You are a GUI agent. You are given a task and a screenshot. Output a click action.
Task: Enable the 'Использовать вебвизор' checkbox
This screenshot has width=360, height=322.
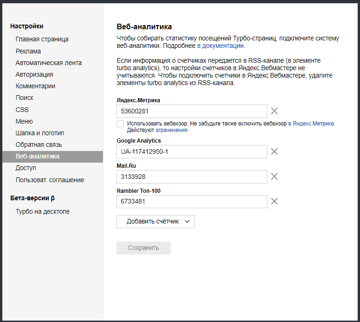coord(120,124)
